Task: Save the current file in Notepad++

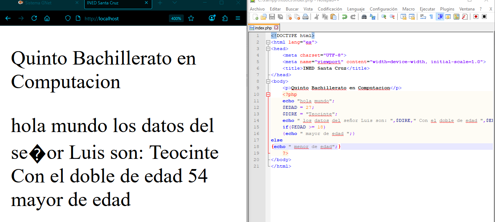Action: tap(272, 17)
